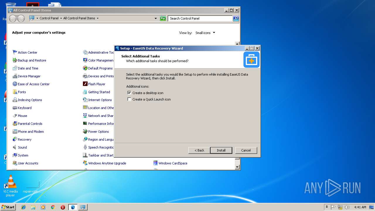This screenshot has width=375, height=211.
Task: Open Windows Anytime Upgrade
Action: [105, 163]
